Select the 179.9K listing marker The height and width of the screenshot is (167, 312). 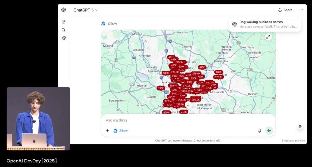[x=187, y=86]
